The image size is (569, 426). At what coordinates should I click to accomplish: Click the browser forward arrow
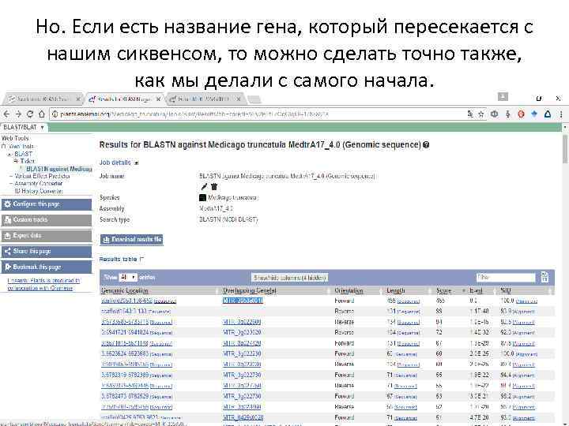click(18, 114)
